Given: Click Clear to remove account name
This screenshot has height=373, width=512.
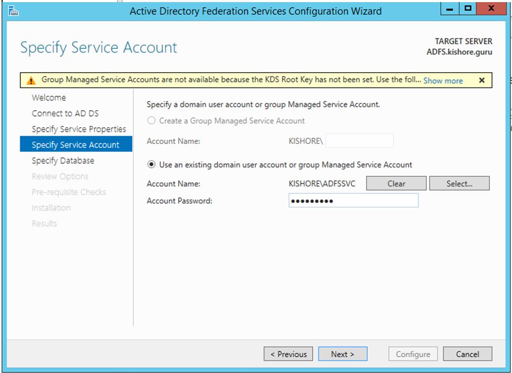Looking at the screenshot, I should [x=396, y=184].
